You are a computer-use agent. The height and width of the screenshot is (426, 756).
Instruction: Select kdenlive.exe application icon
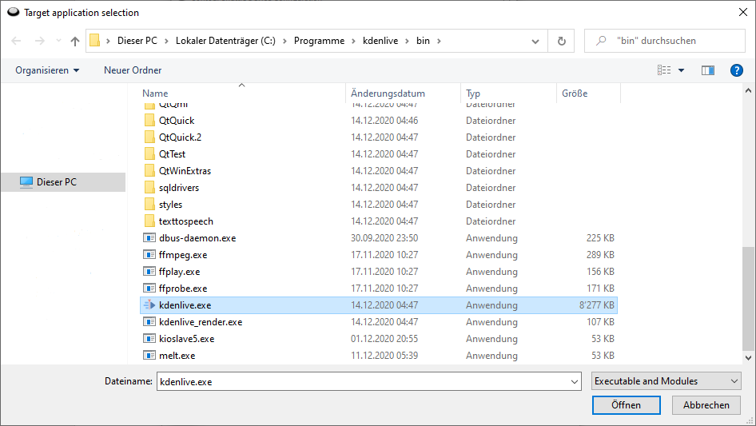point(149,305)
